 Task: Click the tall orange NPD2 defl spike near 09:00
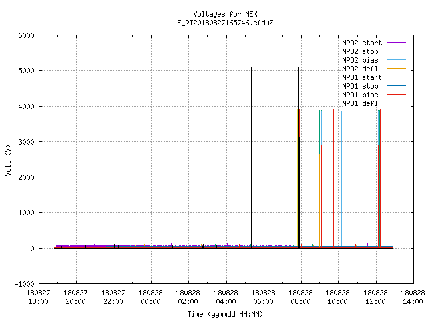pos(321,87)
